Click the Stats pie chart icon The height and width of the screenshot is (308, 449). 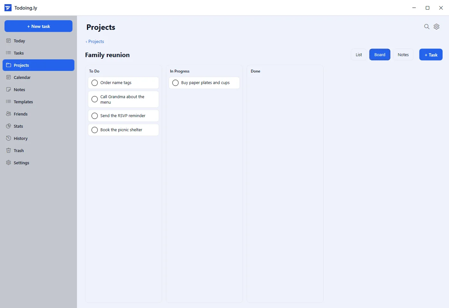[9, 126]
